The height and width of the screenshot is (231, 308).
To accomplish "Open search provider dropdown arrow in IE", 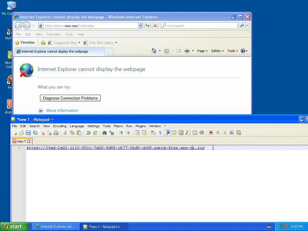I will (x=247, y=26).
